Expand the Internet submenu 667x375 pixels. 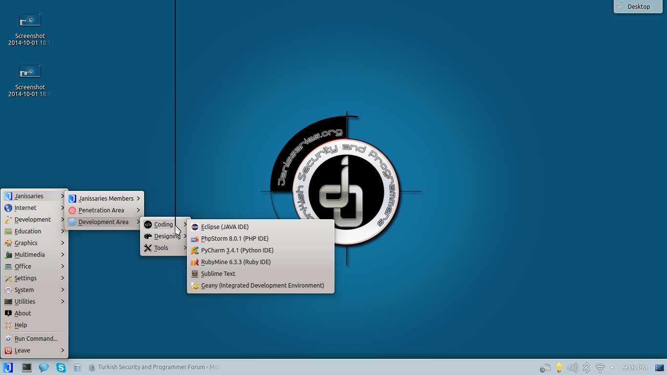click(x=35, y=208)
